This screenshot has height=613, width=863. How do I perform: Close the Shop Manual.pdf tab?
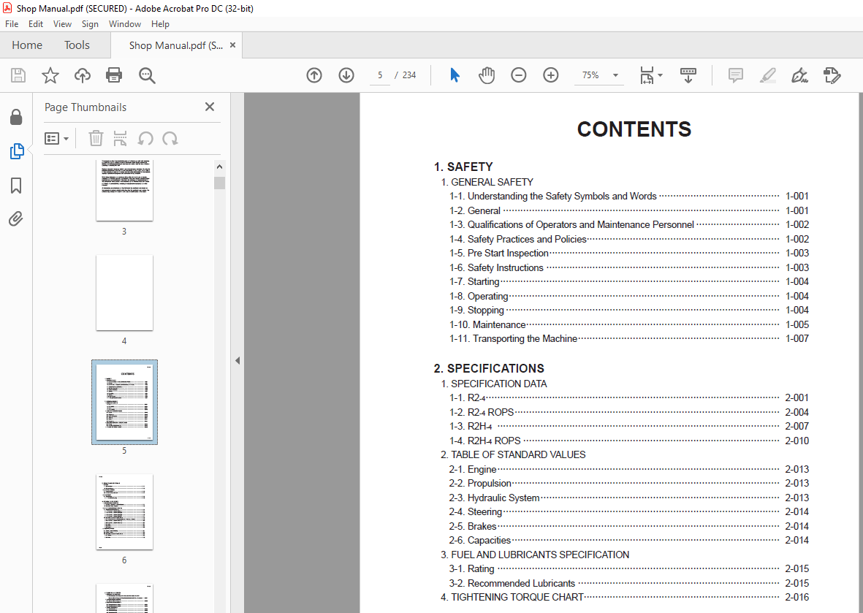(x=233, y=45)
